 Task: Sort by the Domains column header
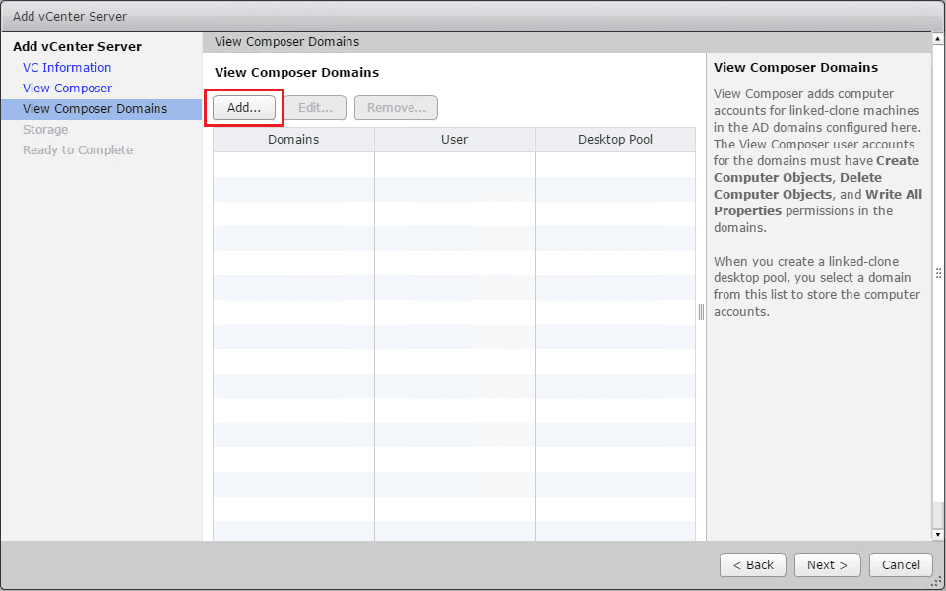(293, 140)
